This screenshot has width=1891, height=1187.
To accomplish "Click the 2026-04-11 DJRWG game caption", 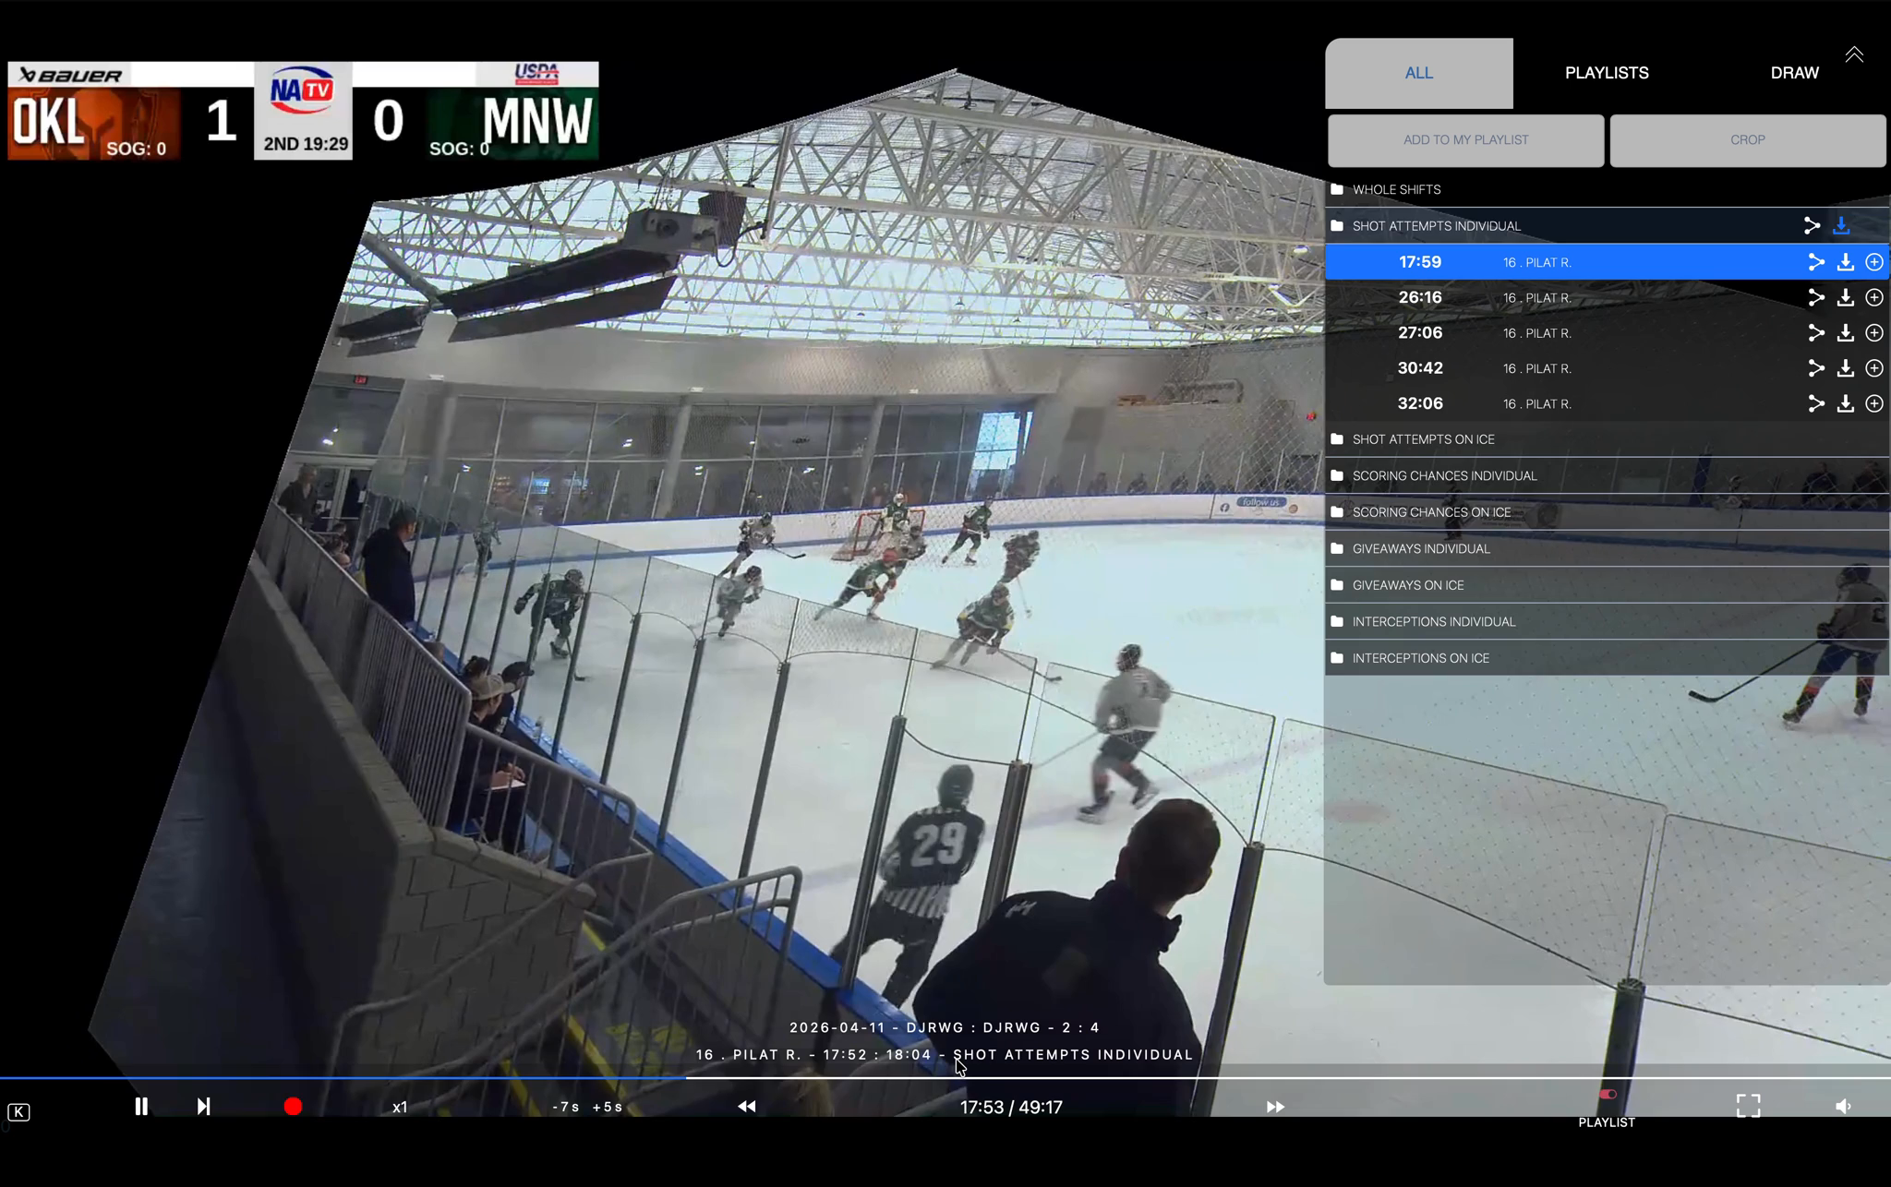I will (945, 1027).
